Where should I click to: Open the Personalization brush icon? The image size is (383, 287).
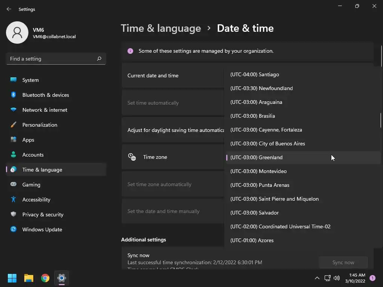pos(13,125)
